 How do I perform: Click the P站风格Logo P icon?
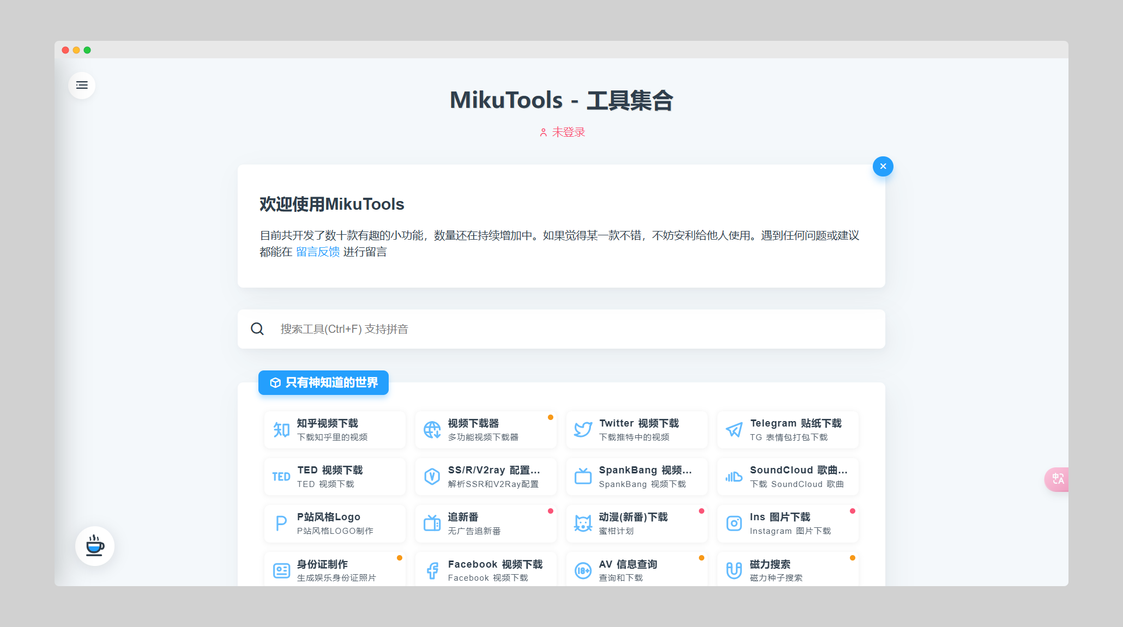pyautogui.click(x=281, y=523)
